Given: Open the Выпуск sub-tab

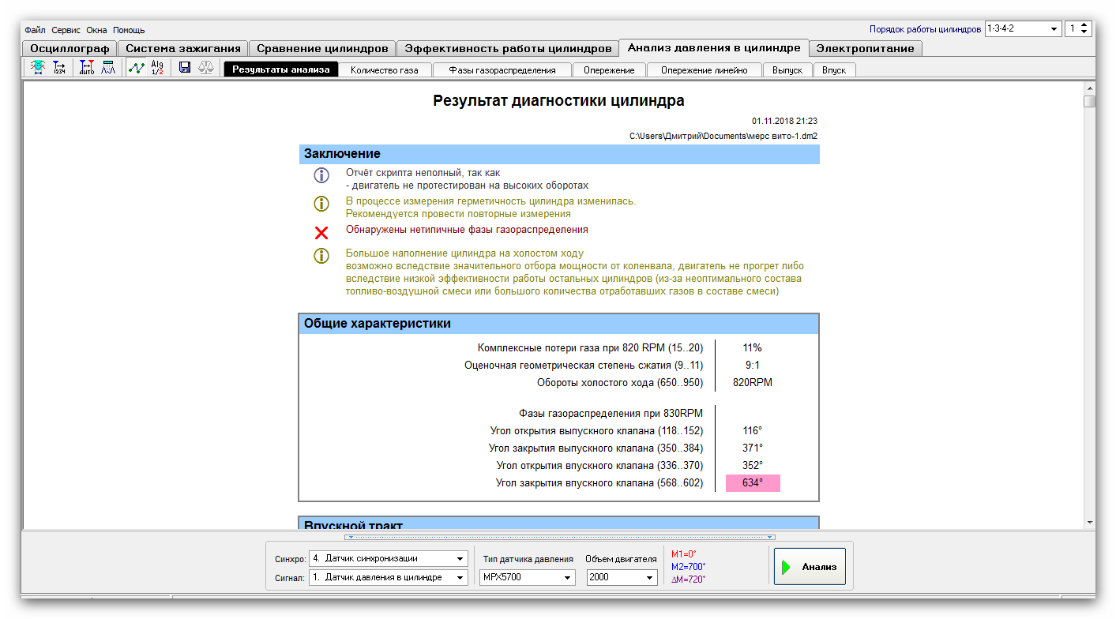Looking at the screenshot, I should 787,69.
